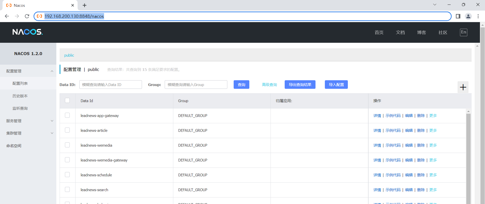
Task: Open 更多 menu for leadnews-schedule
Action: [x=433, y=175]
